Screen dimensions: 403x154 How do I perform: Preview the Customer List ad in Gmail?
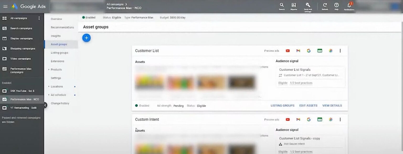[x=298, y=51]
